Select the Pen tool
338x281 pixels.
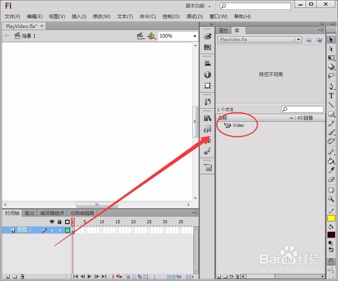pyautogui.click(x=331, y=87)
